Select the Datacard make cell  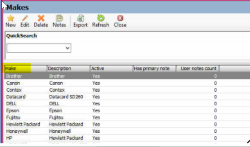pyautogui.click(x=16, y=97)
